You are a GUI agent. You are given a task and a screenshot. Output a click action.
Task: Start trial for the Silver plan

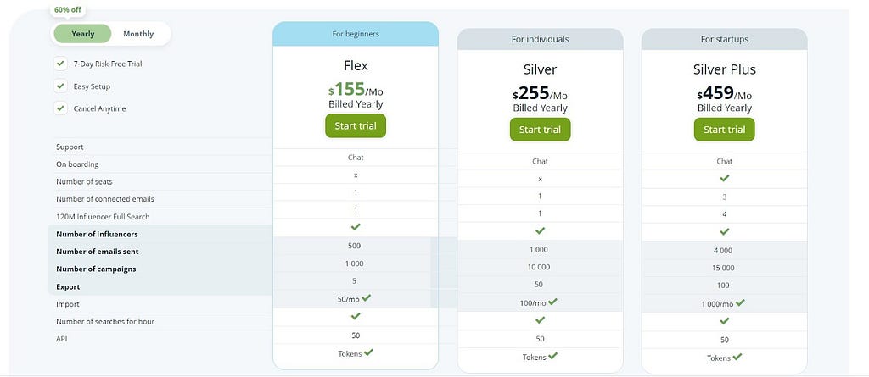tap(540, 130)
